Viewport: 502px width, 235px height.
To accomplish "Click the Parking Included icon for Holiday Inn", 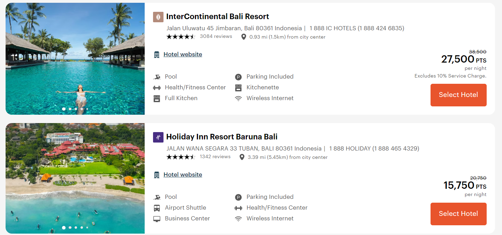I will click(x=238, y=196).
